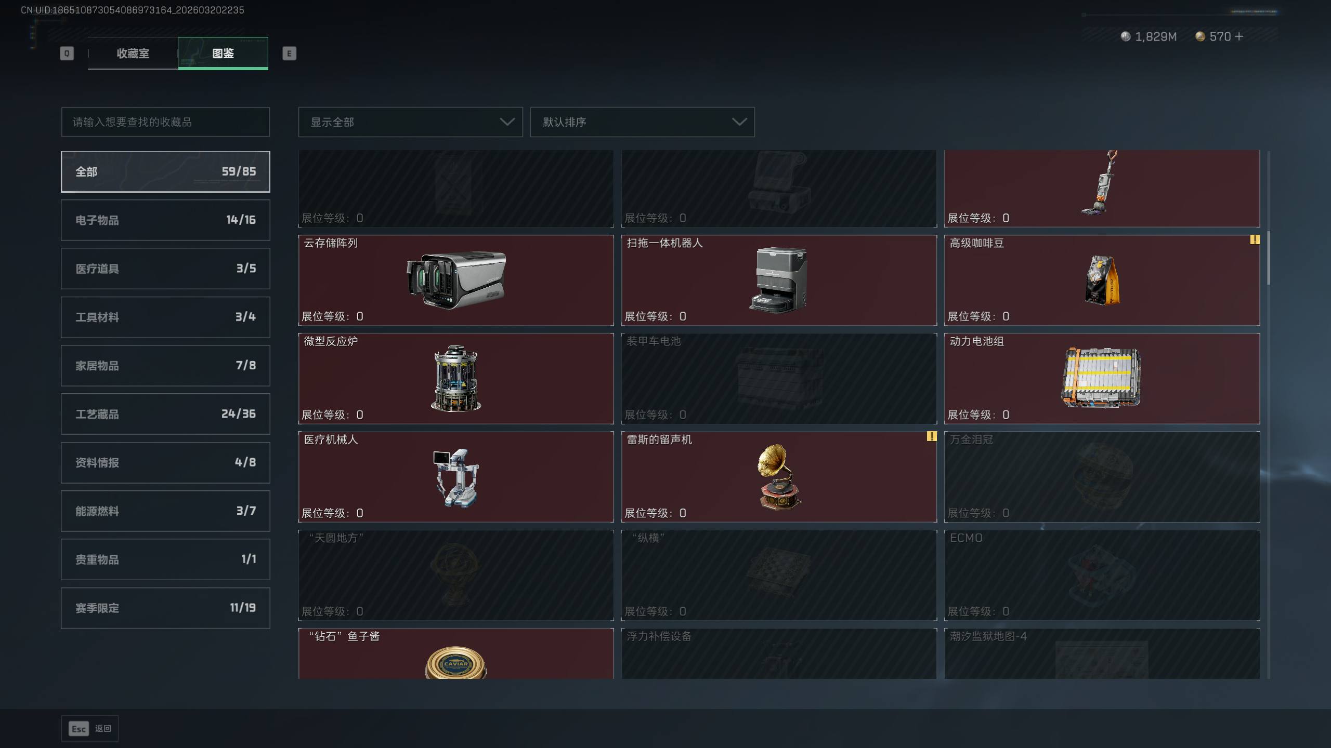1331x748 pixels.
Task: Click the 云存储阵列 storage array item image
Action: 456,280
